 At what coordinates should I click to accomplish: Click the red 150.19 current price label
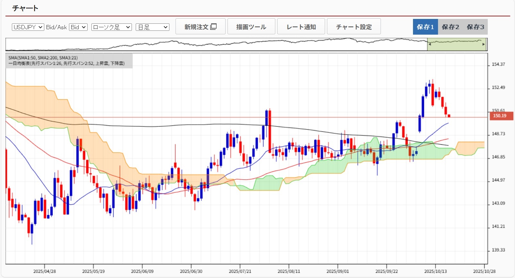(x=501, y=116)
